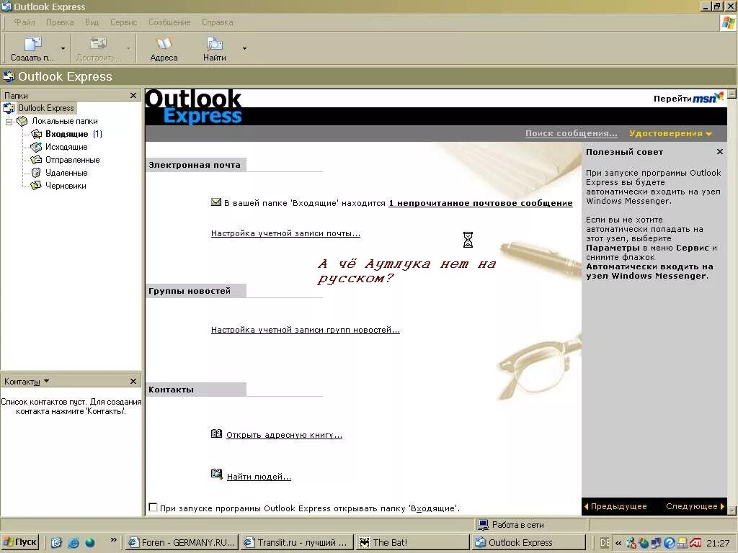Open dropdown arrow next to Доставить
Viewport: 738px width, 553px height.
[128, 48]
